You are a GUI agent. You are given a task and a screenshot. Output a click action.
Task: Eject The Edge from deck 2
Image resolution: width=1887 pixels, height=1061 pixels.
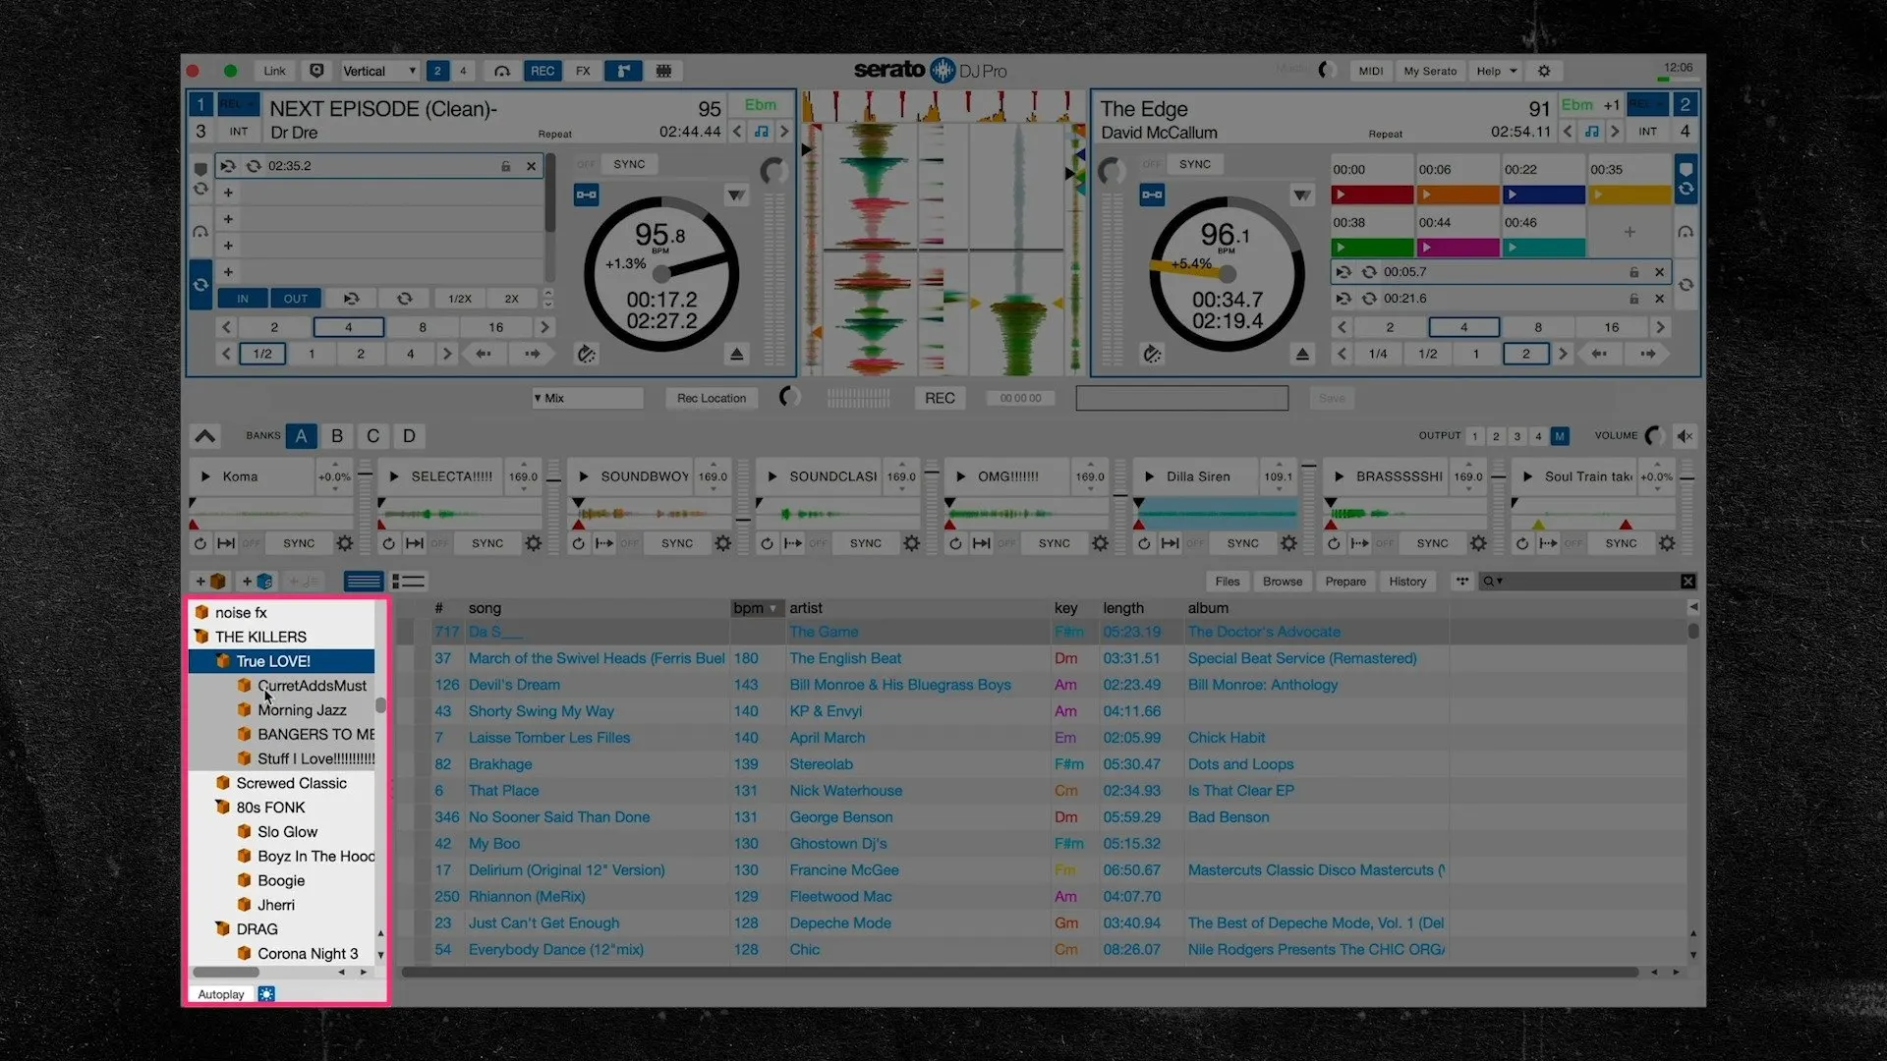pos(1302,354)
